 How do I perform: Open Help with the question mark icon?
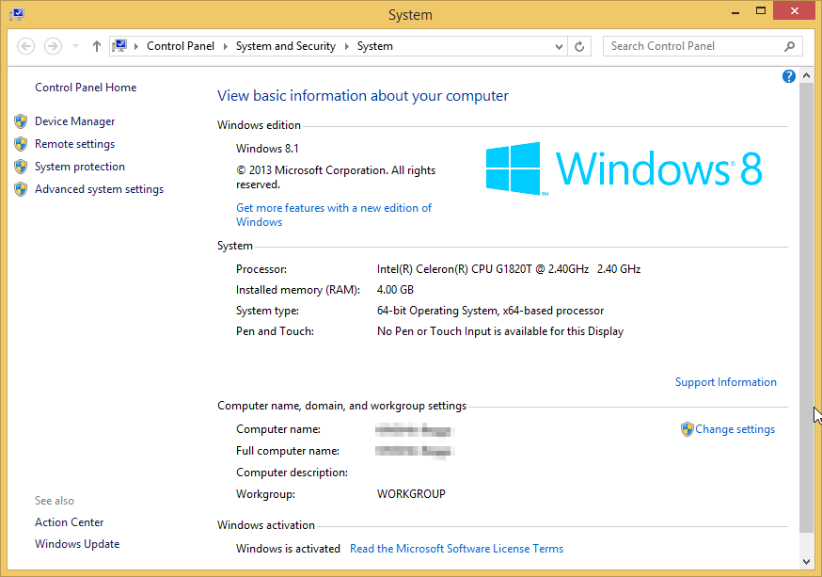789,76
